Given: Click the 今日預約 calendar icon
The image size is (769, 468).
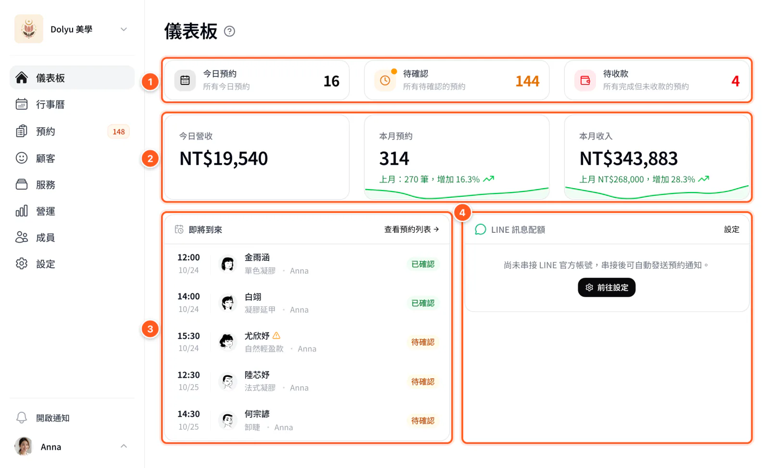Looking at the screenshot, I should pos(185,80).
